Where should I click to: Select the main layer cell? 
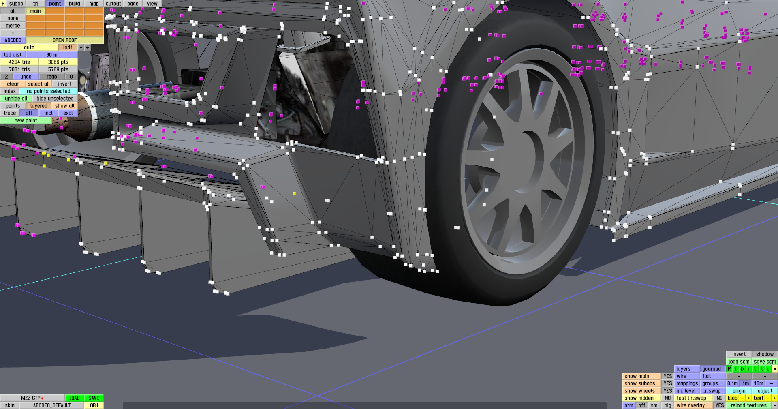(x=36, y=11)
